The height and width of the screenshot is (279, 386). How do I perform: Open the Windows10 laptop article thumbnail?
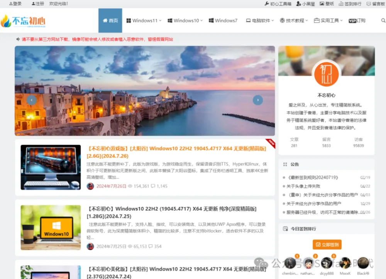coord(51,227)
